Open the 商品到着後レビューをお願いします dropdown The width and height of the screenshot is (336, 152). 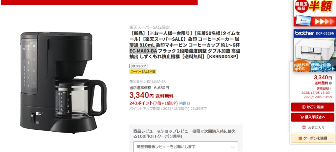(x=186, y=147)
